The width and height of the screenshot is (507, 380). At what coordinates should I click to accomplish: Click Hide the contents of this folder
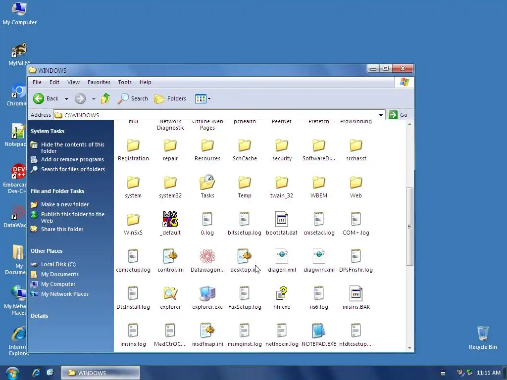(x=73, y=147)
